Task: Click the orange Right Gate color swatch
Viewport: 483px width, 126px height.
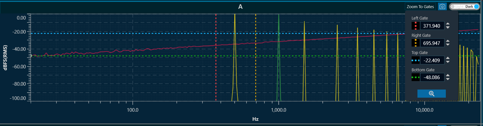Action: (415, 43)
